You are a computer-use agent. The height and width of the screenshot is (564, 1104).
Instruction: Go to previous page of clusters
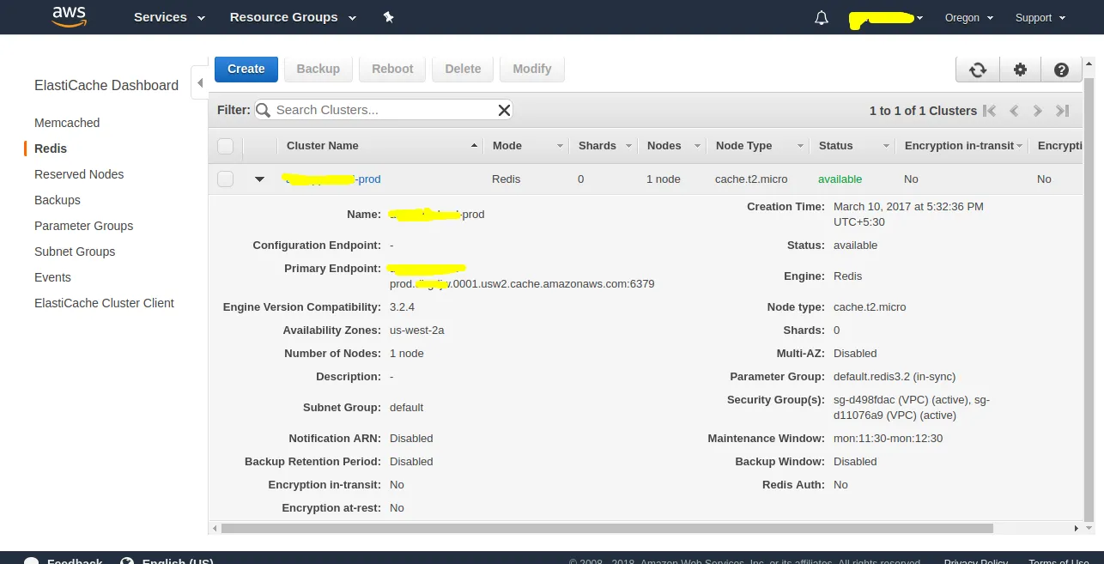(x=1014, y=111)
